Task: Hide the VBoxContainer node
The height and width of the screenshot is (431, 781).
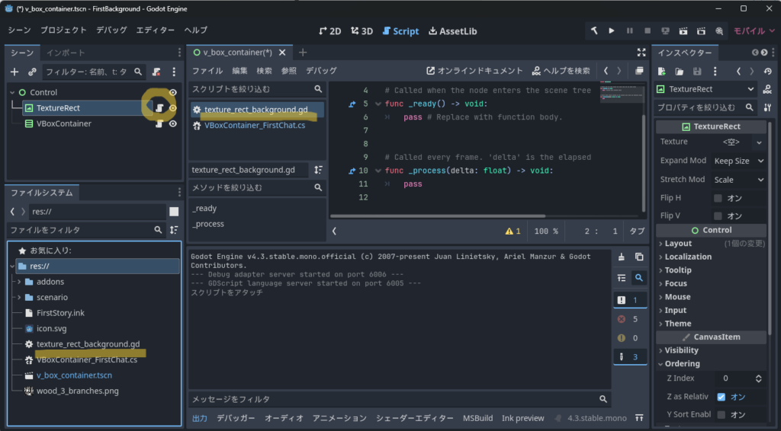Action: pyautogui.click(x=173, y=124)
